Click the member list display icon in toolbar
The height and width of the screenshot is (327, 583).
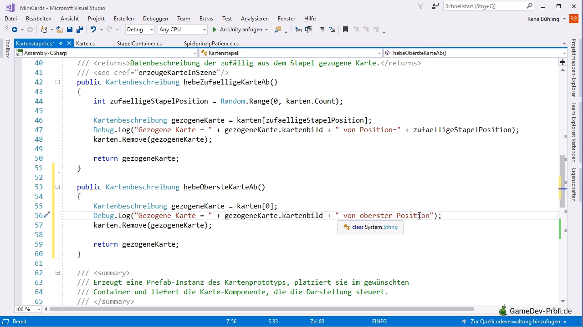pos(298,30)
